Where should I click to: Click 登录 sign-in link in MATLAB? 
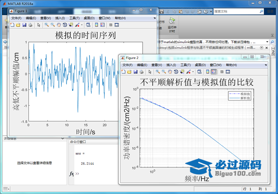click(x=270, y=12)
